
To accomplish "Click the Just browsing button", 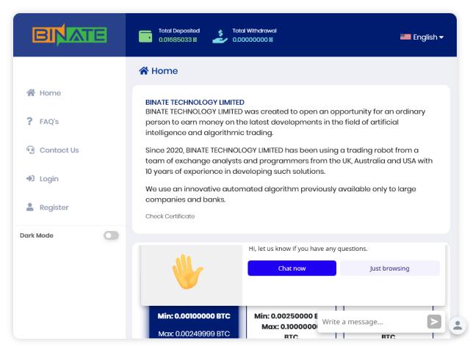I will coord(390,268).
